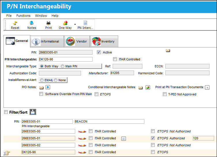217x157 pixels.
Task: Click the toolbar drag handle dots
Action: 5,25
